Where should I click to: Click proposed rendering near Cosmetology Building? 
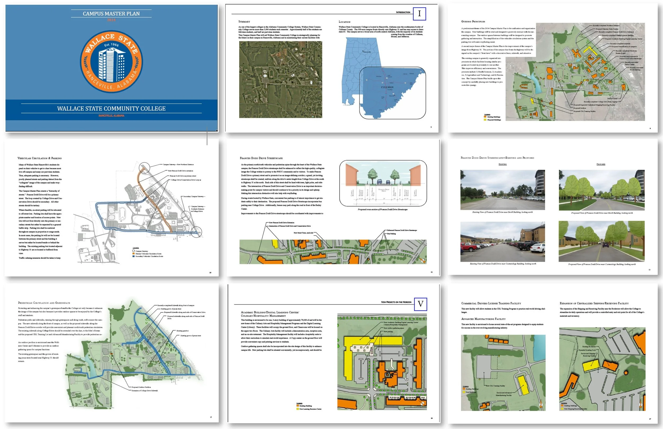pos(601,241)
